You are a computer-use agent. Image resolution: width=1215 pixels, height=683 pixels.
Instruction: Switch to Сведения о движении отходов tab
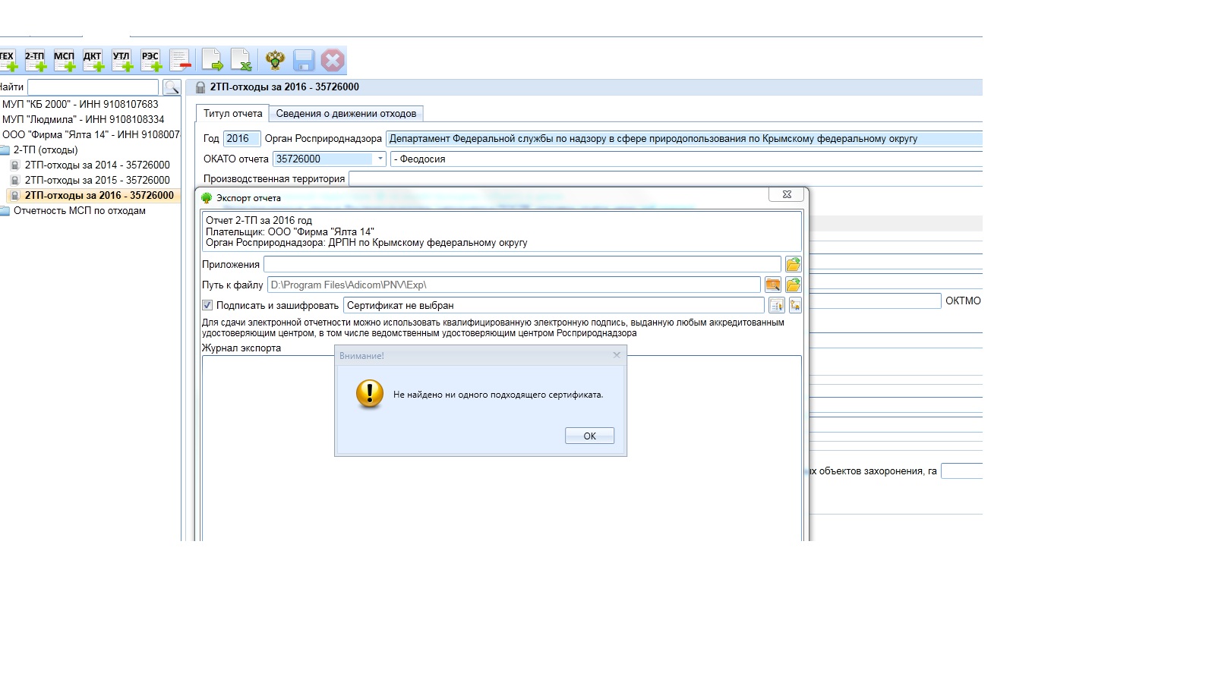click(346, 114)
